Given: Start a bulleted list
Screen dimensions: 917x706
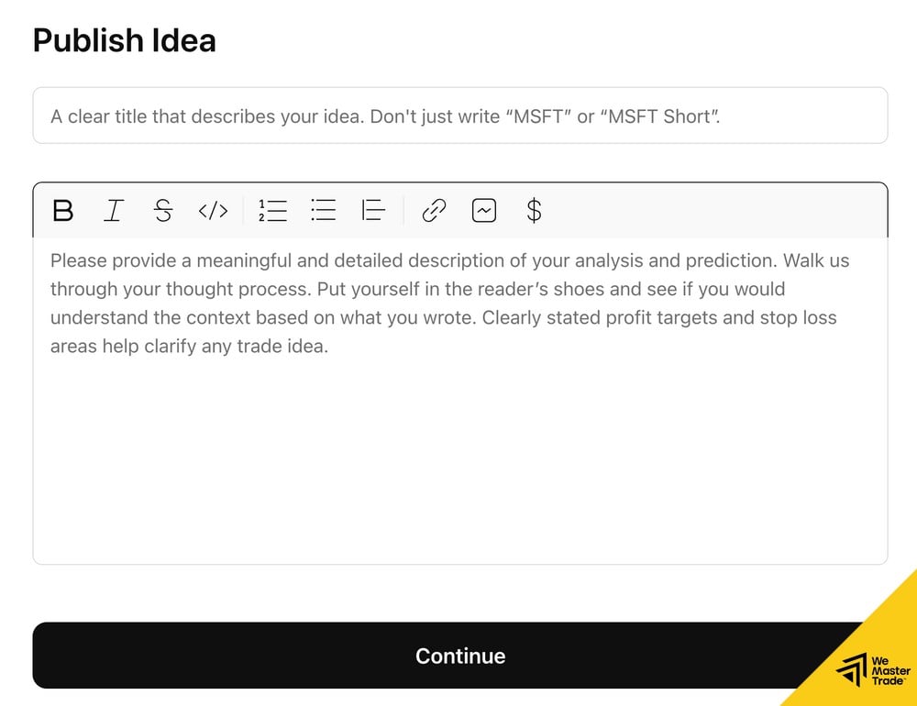Looking at the screenshot, I should pyautogui.click(x=323, y=211).
